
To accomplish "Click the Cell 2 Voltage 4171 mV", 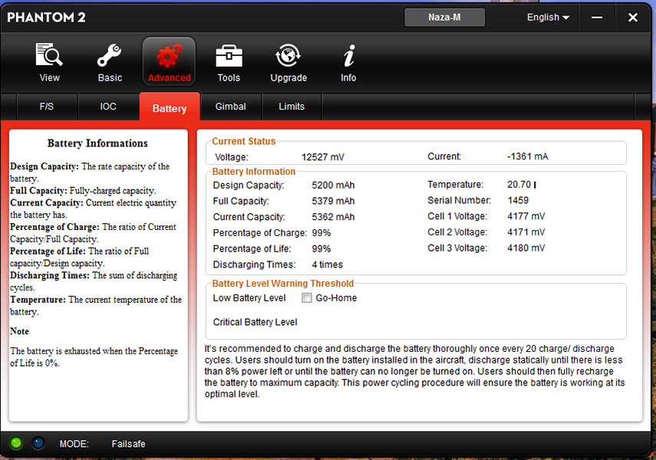I will tap(526, 232).
